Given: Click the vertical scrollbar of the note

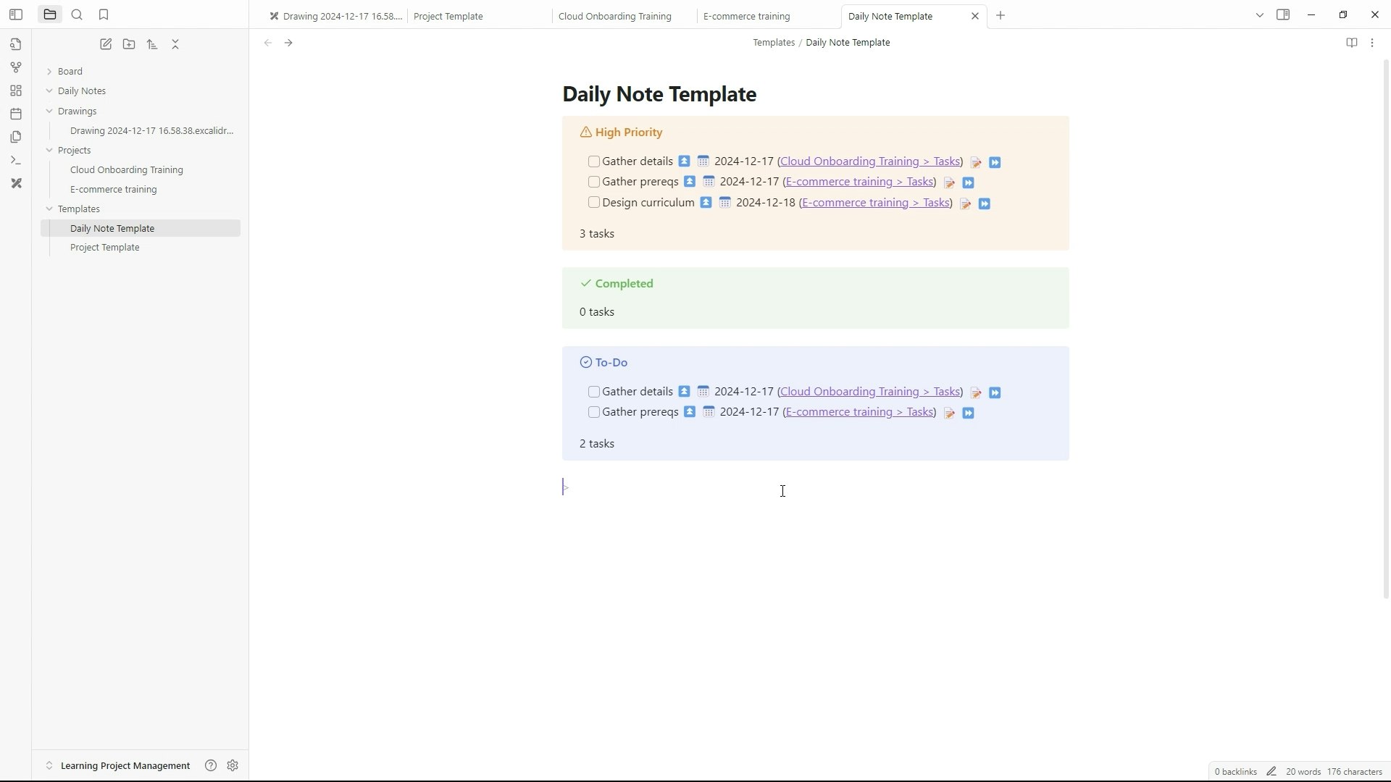Looking at the screenshot, I should tap(1386, 326).
